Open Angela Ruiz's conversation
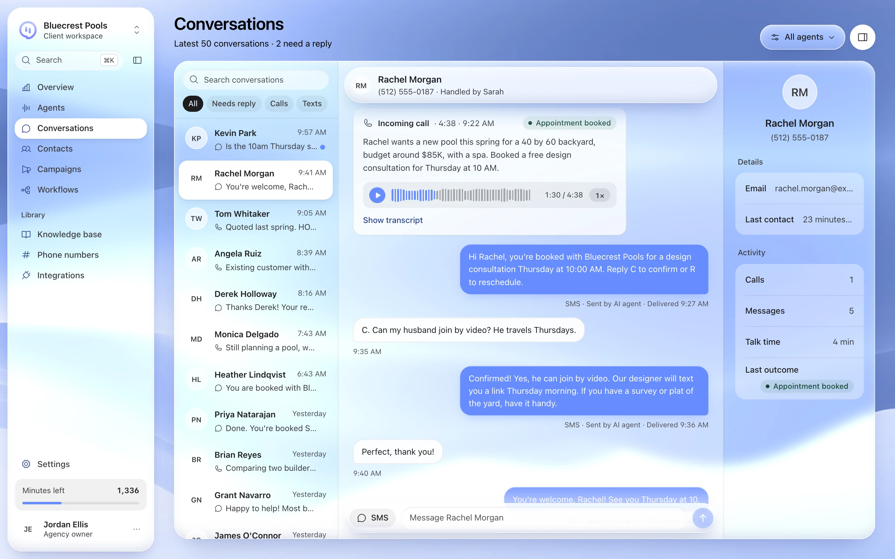Viewport: 895px width, 559px height. pyautogui.click(x=255, y=260)
